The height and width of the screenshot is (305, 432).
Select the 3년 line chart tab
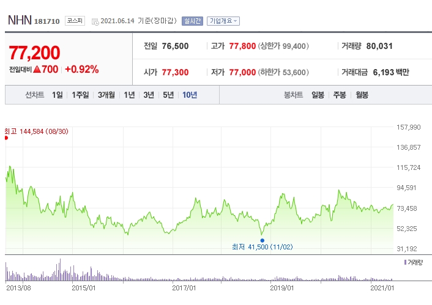(149, 95)
